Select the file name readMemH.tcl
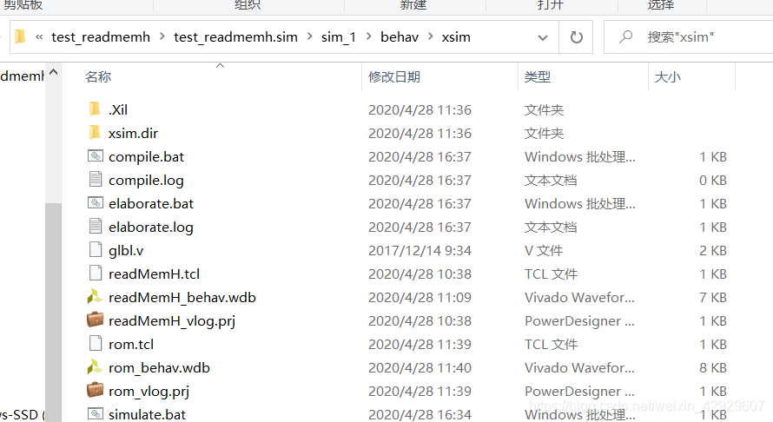 (x=154, y=274)
